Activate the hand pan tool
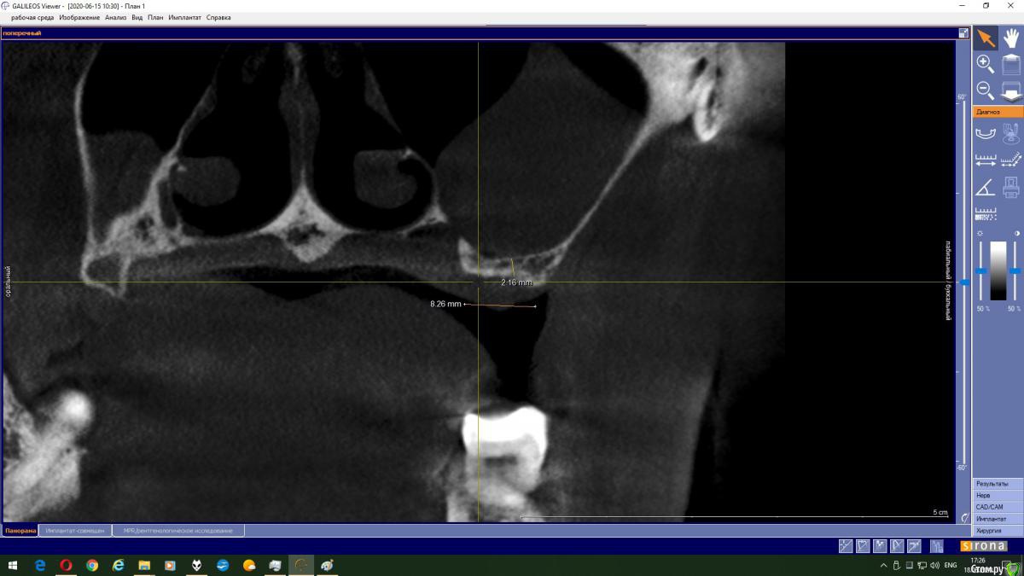This screenshot has height=576, width=1024. tap(1011, 38)
